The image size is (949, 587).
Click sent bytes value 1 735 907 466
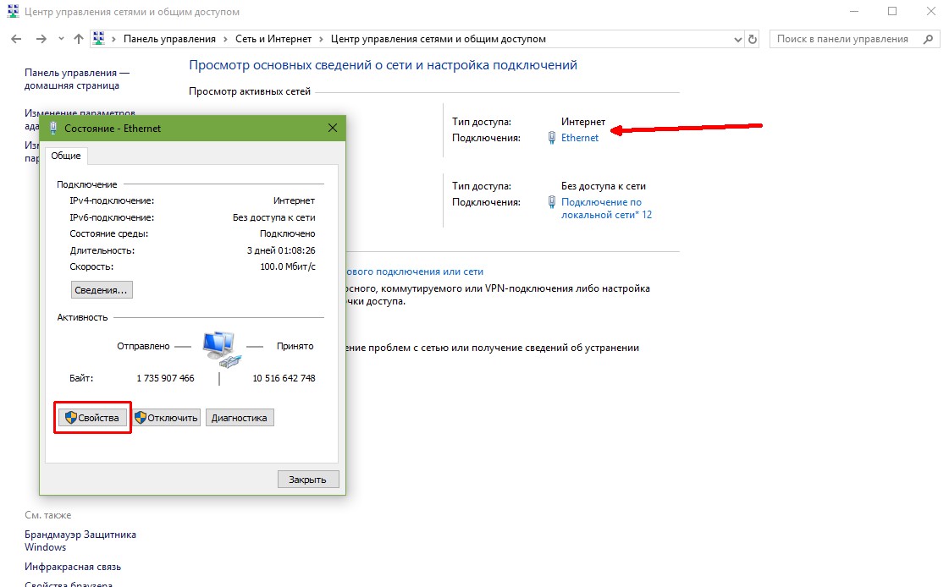coord(165,378)
